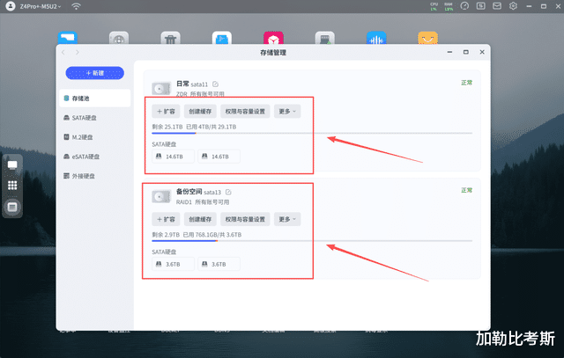Click 扩容 for the 备份空间 pool
The image size is (564, 358).
coord(167,219)
